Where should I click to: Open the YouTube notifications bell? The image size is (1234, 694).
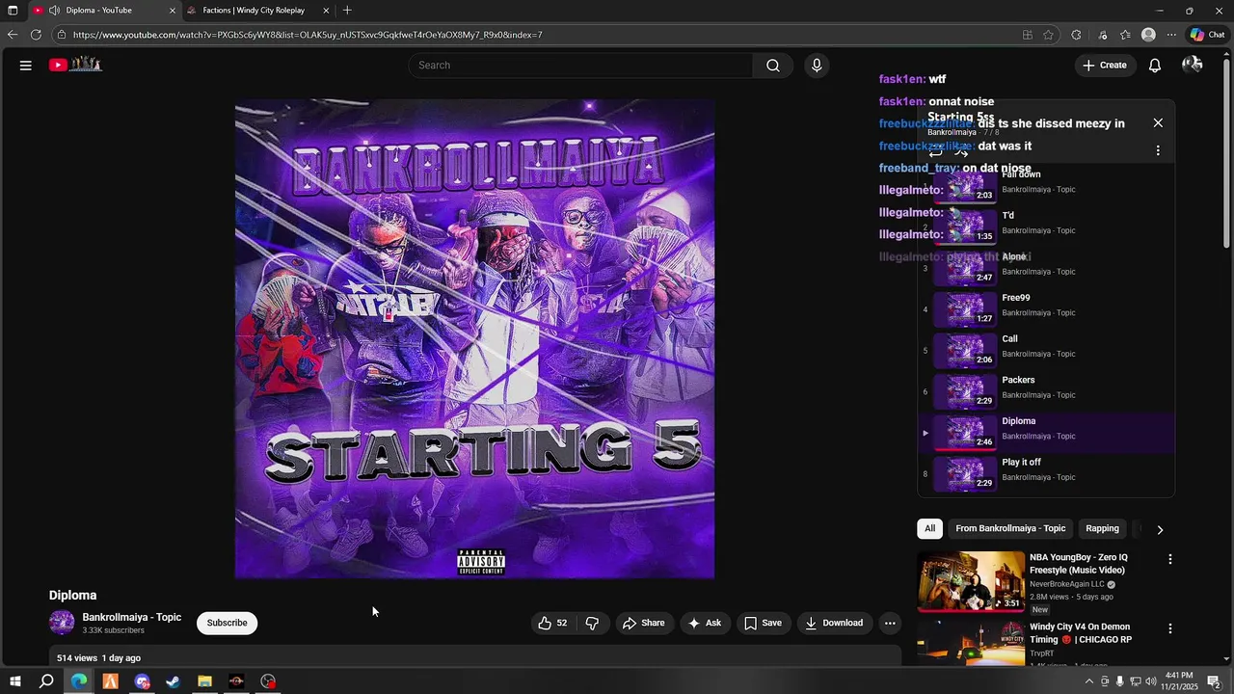click(1155, 66)
